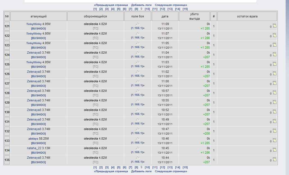
Task: Click the «атакующий» column header
Action: tap(39, 17)
